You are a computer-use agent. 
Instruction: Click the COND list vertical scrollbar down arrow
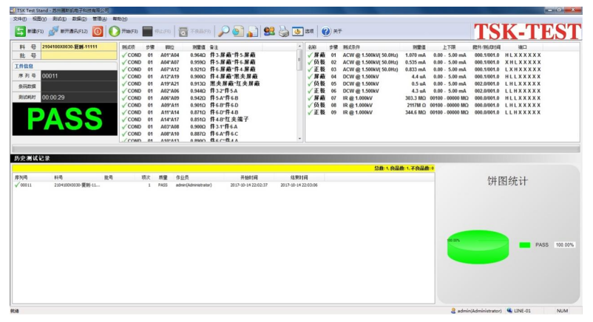[x=299, y=138]
